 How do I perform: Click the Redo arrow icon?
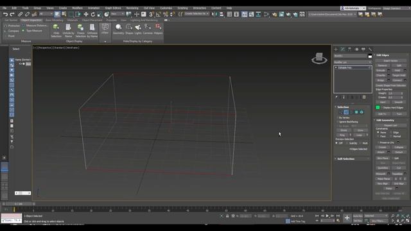[x=12, y=14]
